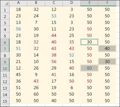This screenshot has height=107, width=120.
Task: Click cell C3 containing 15
Action: [54, 23]
